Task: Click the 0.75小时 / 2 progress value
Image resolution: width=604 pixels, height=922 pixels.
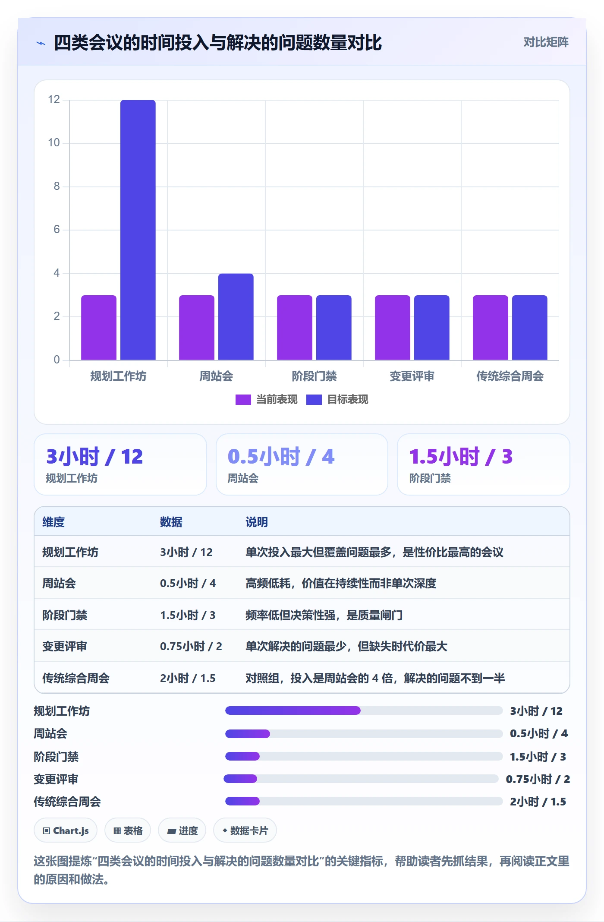Action: tap(538, 779)
